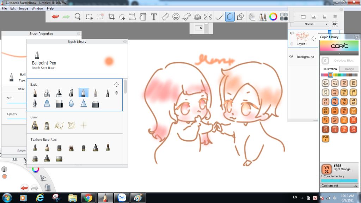
Task: Hide the Background layer
Action: 291,56
